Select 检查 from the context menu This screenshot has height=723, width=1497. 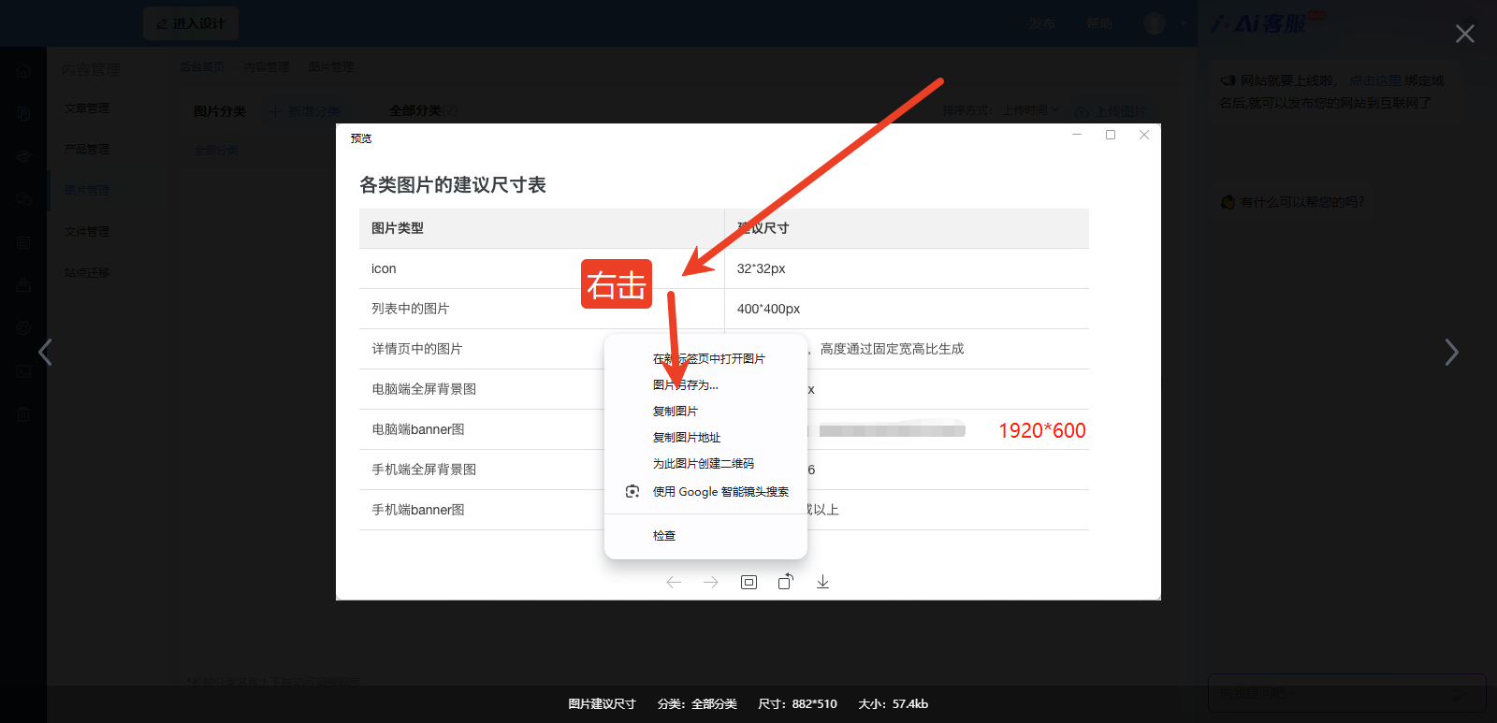tap(664, 535)
